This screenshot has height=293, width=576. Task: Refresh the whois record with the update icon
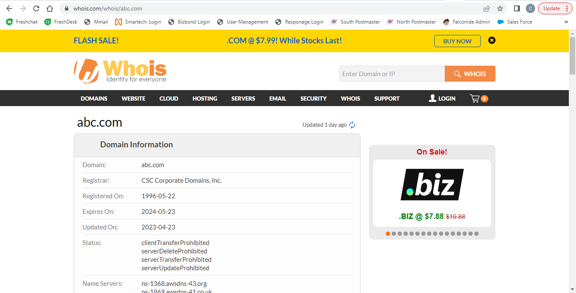point(352,125)
